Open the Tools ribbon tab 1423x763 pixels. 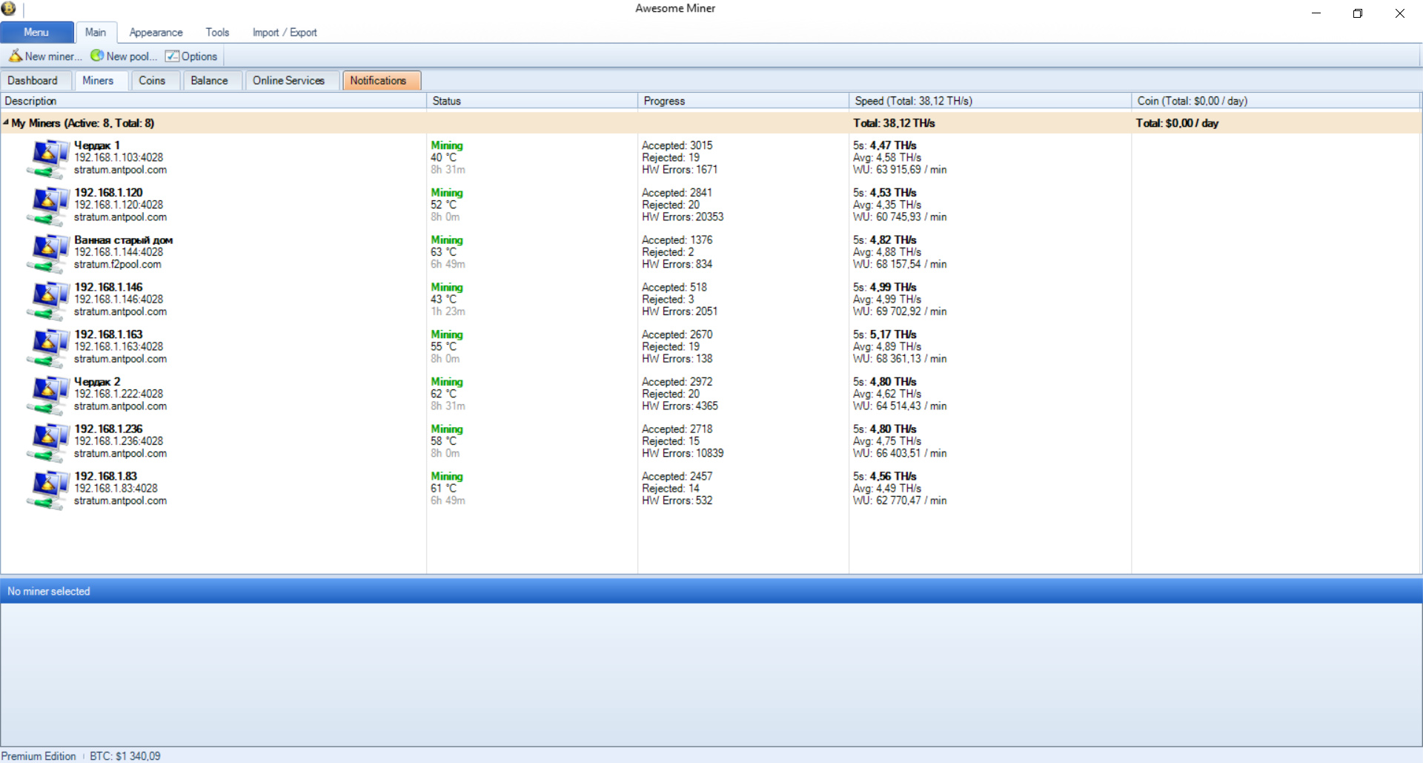point(217,33)
